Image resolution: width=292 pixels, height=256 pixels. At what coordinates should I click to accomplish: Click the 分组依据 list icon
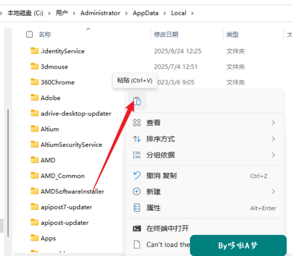pos(137,155)
